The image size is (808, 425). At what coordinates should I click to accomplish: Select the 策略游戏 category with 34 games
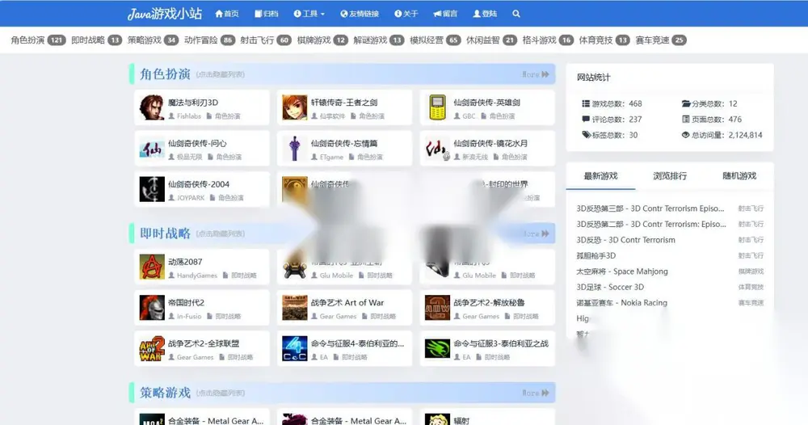click(153, 40)
